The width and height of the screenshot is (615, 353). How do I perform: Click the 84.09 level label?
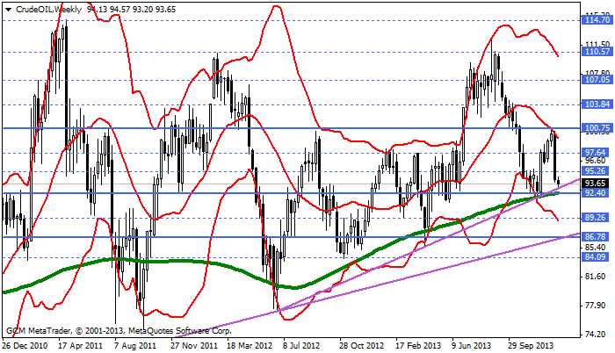pyautogui.click(x=597, y=257)
